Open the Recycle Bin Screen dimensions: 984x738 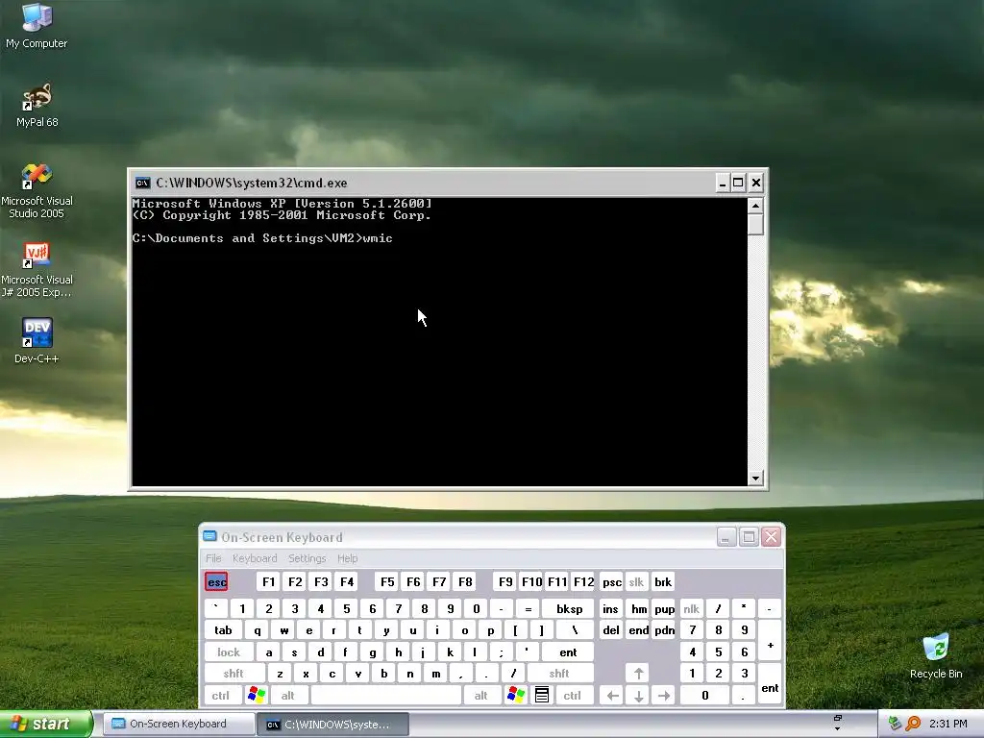[x=936, y=655]
